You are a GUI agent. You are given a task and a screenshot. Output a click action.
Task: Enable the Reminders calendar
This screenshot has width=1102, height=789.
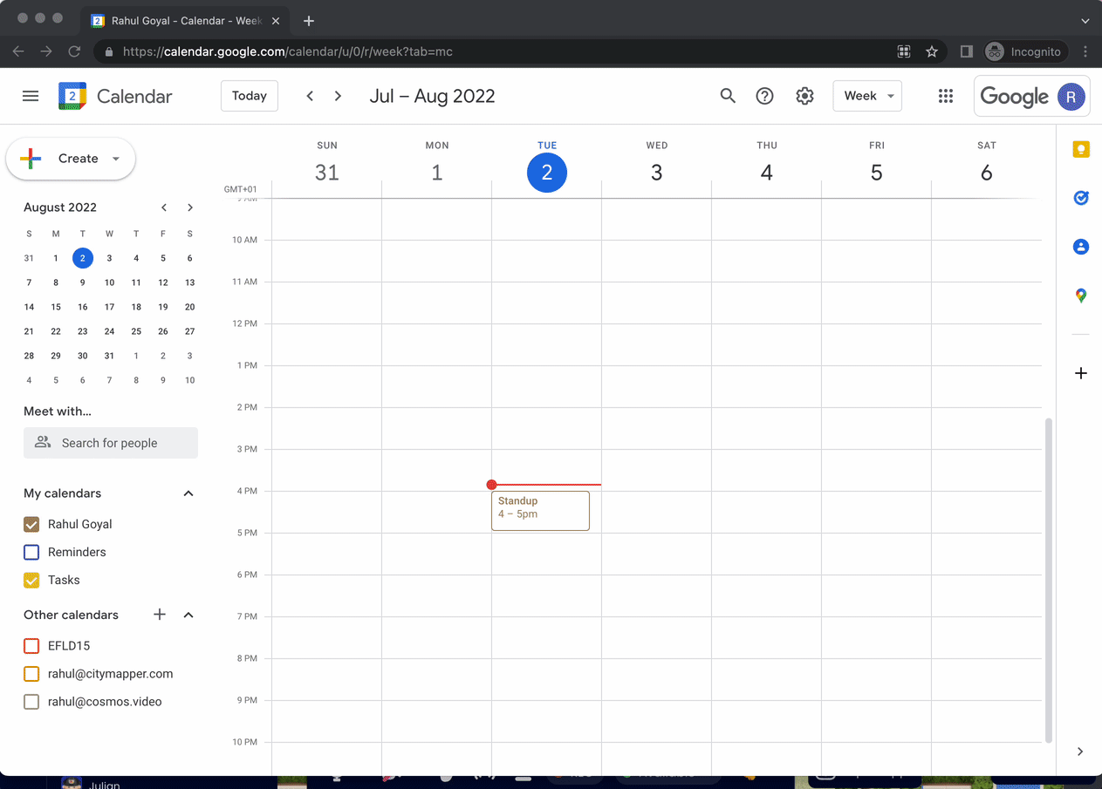pyautogui.click(x=31, y=552)
